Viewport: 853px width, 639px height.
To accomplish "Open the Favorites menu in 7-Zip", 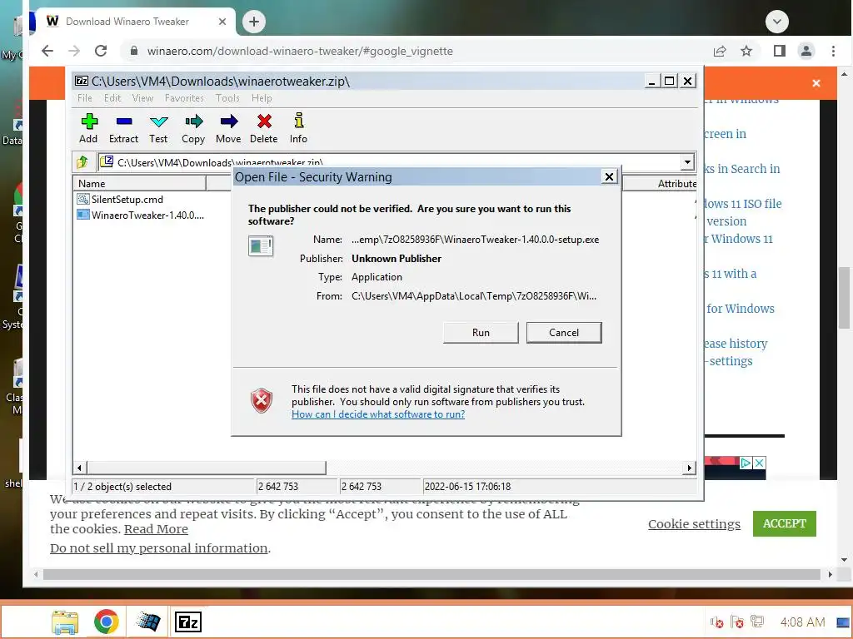I will pyautogui.click(x=184, y=98).
